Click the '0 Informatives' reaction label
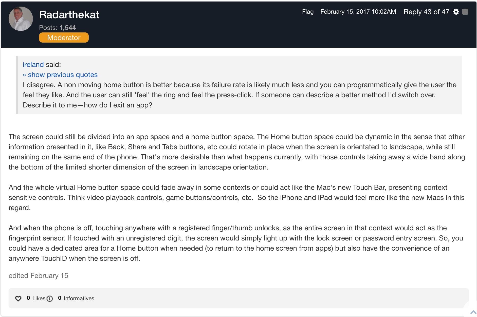477x317 pixels. click(x=76, y=298)
